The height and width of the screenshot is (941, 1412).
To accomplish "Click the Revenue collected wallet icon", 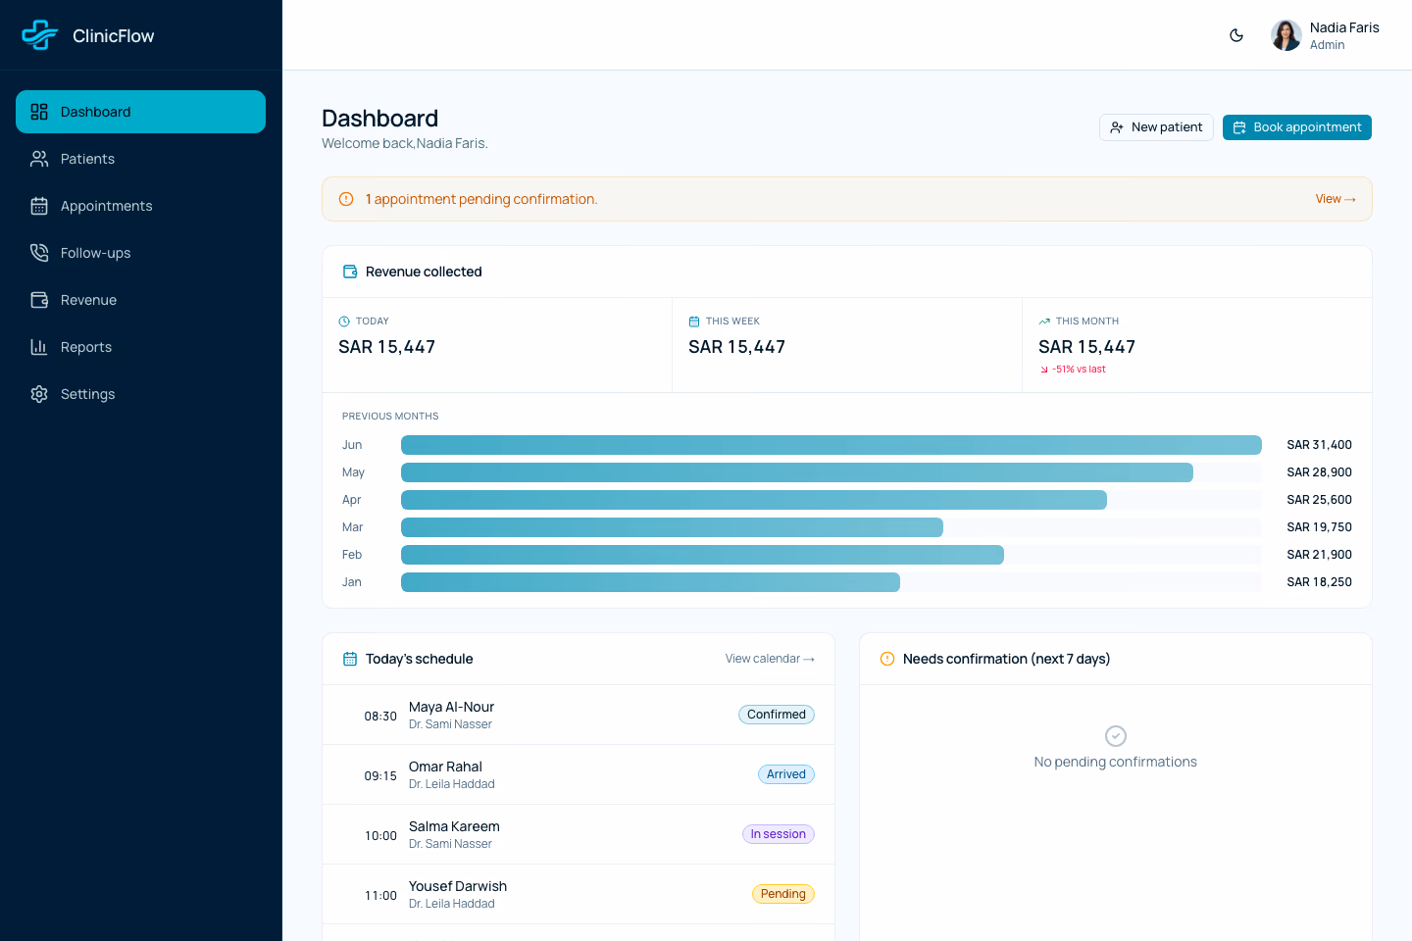I will (350, 272).
